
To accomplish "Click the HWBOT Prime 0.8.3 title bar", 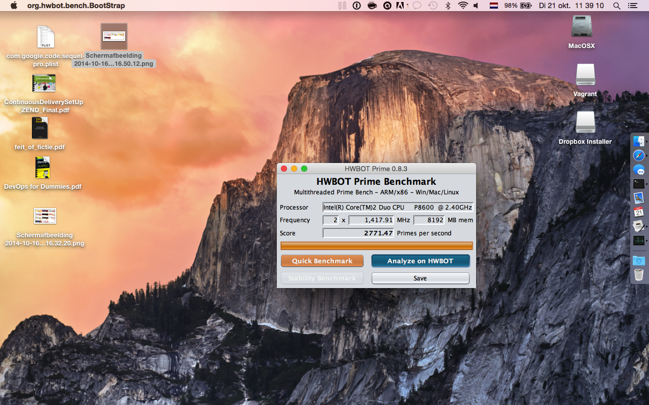I will click(376, 169).
